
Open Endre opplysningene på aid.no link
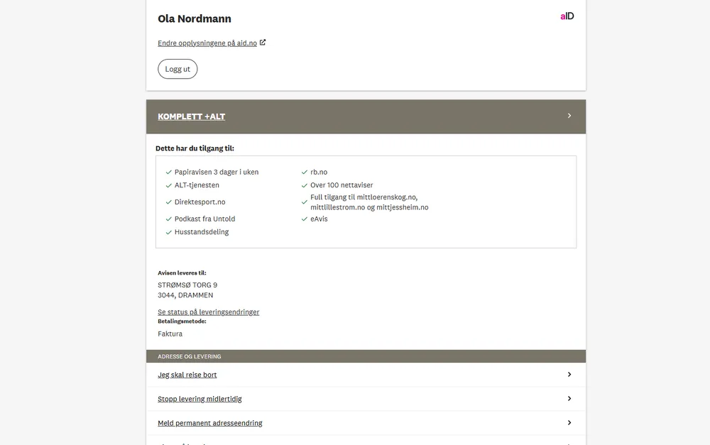[207, 43]
